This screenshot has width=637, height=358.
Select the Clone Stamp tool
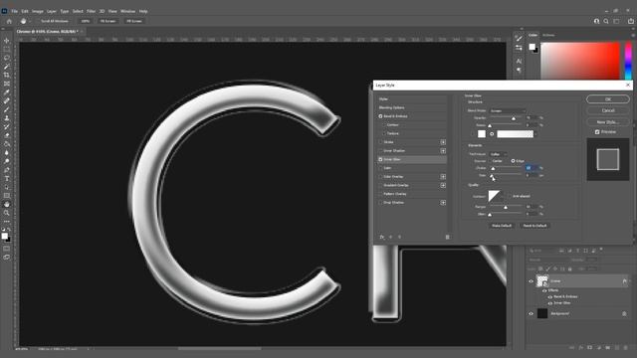tap(7, 118)
